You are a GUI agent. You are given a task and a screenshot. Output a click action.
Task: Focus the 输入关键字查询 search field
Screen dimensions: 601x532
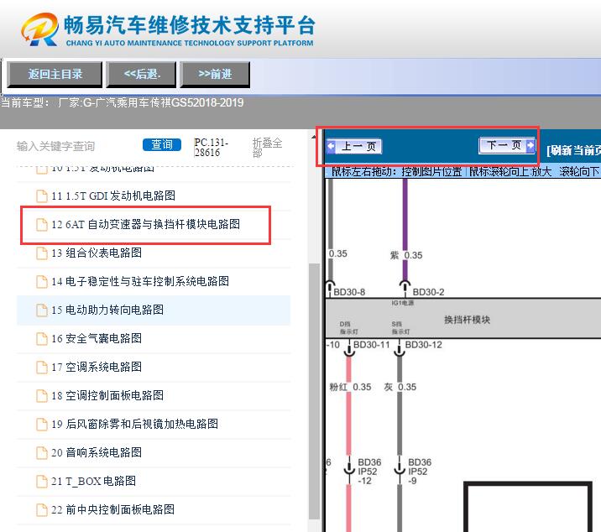click(55, 146)
